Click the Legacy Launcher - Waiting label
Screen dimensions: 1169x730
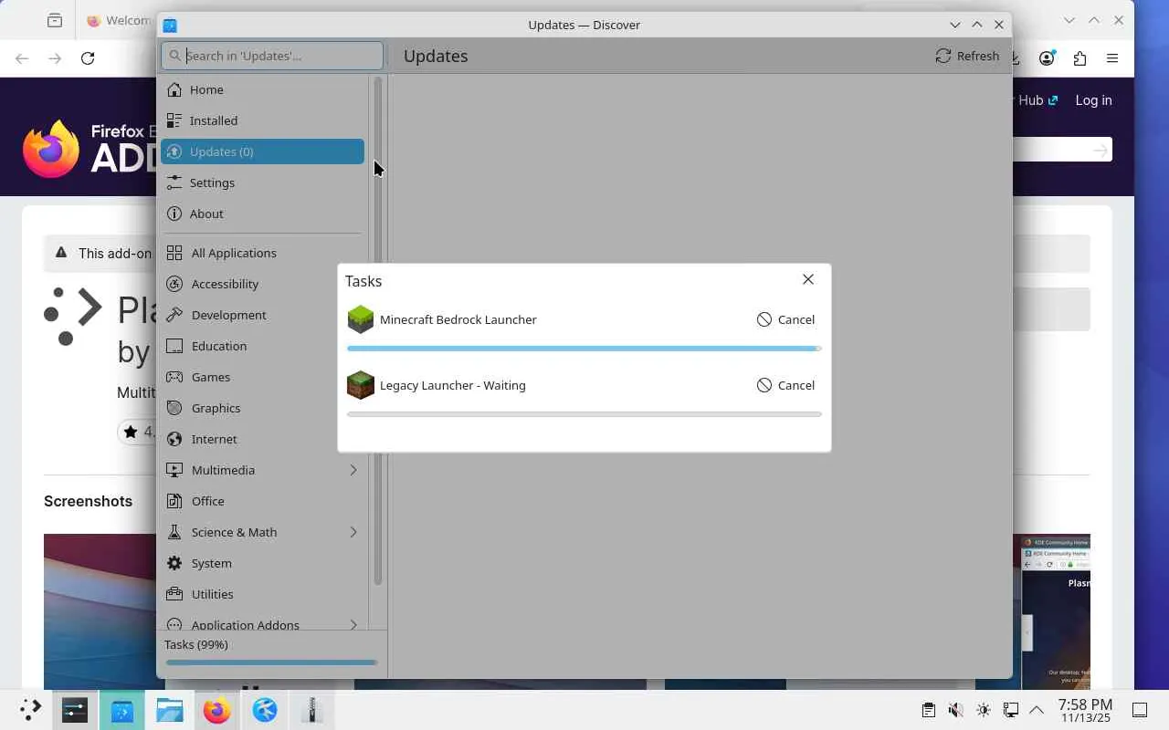[x=453, y=385]
